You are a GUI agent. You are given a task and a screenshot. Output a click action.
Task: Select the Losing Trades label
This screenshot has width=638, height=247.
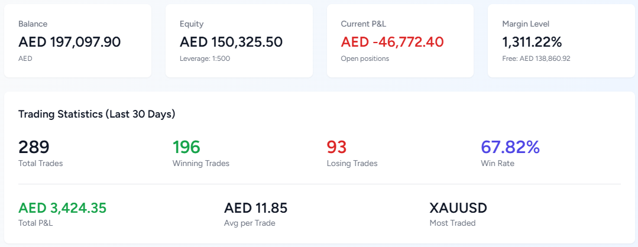coord(352,163)
